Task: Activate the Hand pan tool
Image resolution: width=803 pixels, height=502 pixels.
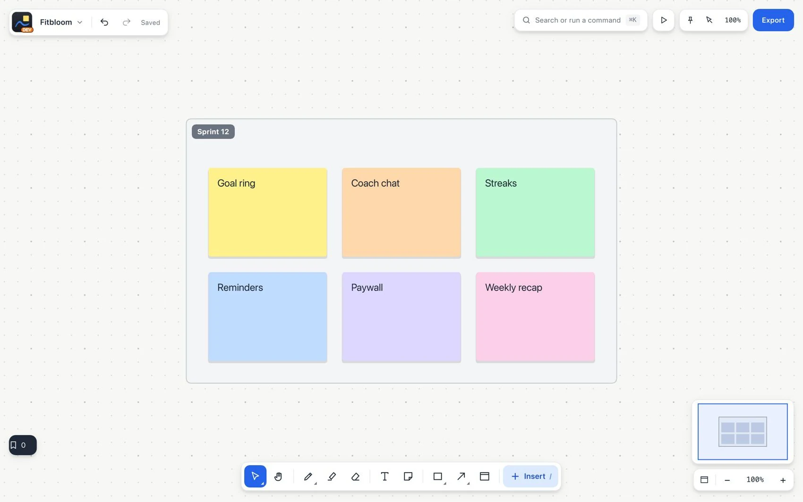Action: pos(278,476)
